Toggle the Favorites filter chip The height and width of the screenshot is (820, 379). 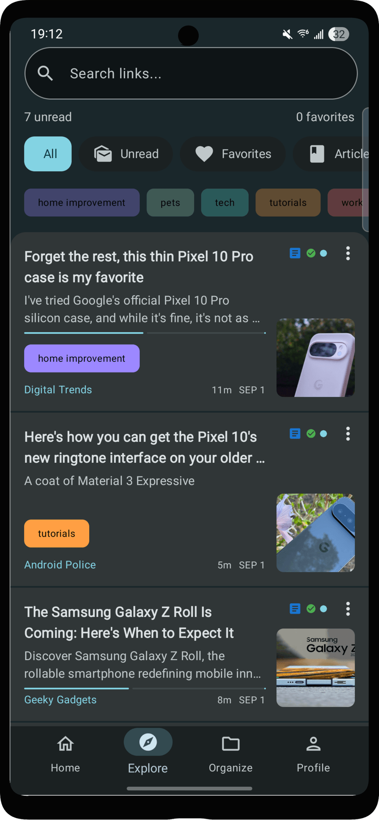click(x=233, y=154)
